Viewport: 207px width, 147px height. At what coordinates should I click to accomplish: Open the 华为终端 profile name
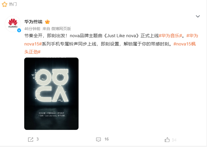[33, 22]
